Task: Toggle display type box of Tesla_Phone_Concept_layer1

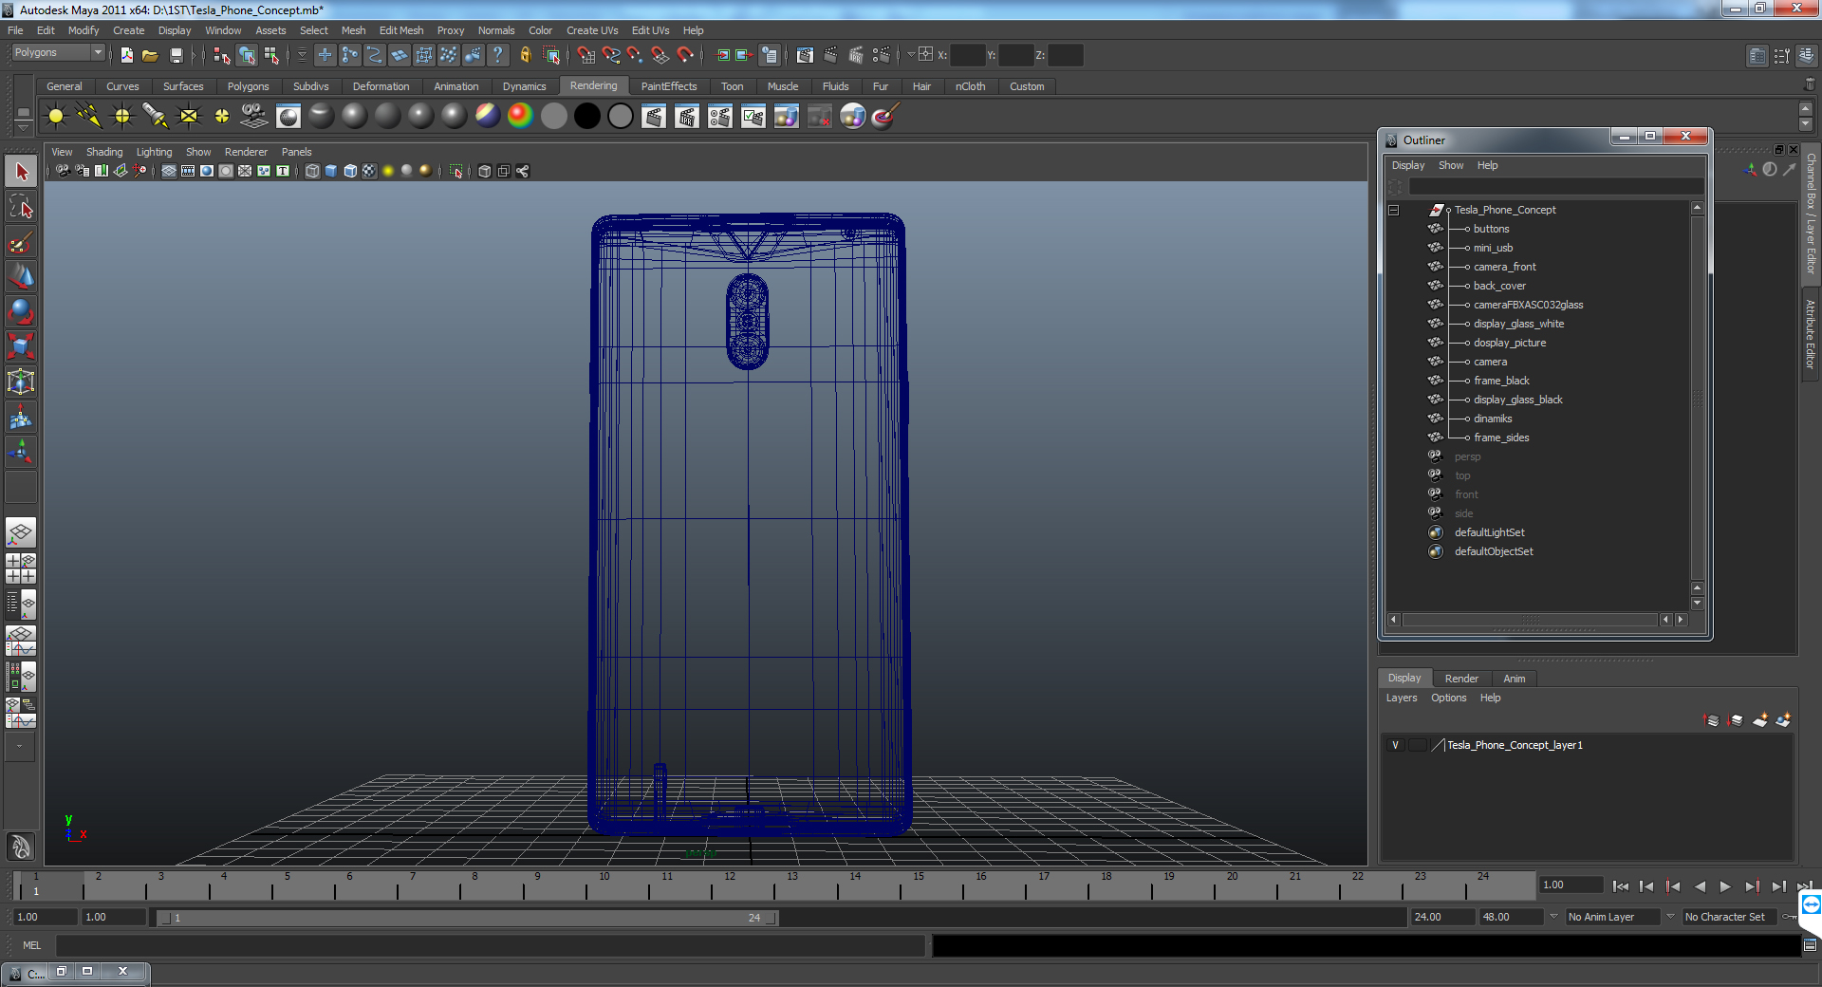Action: pos(1418,745)
